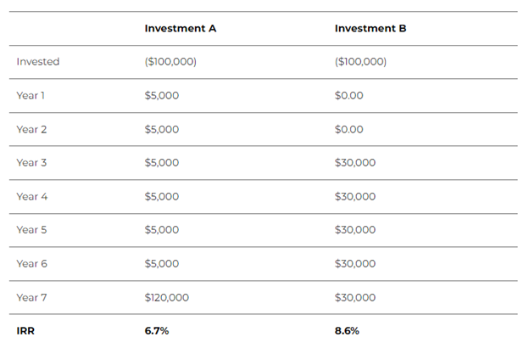The height and width of the screenshot is (354, 529).
Task: Click the 8.6% IRR value
Action: tap(347, 331)
